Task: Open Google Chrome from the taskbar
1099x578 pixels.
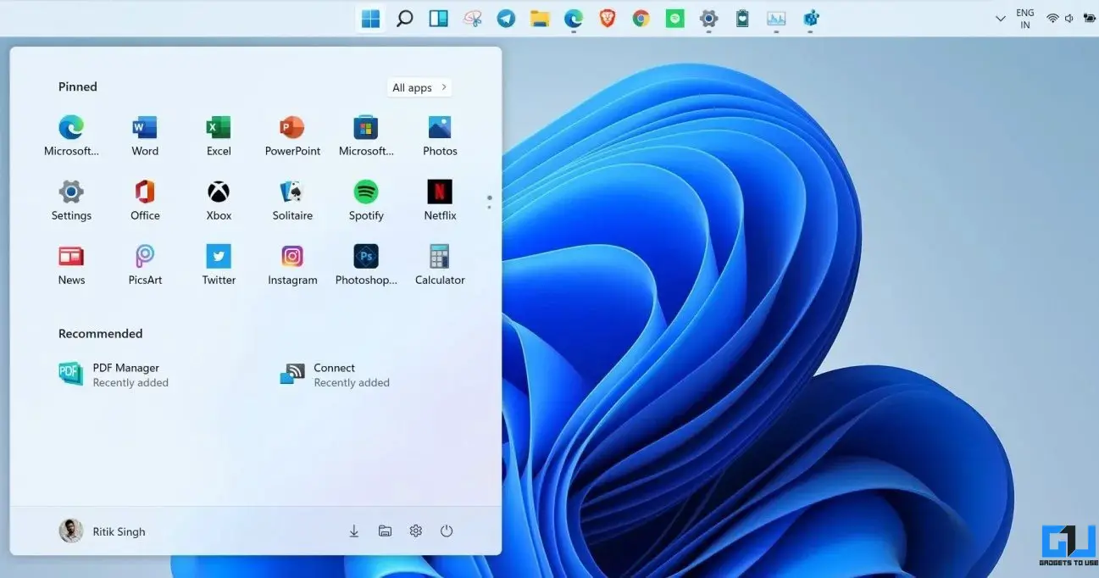Action: [641, 19]
